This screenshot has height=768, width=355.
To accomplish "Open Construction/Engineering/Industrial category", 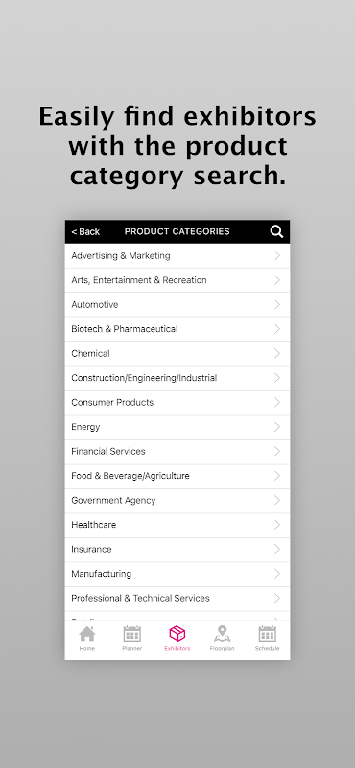I will (177, 378).
